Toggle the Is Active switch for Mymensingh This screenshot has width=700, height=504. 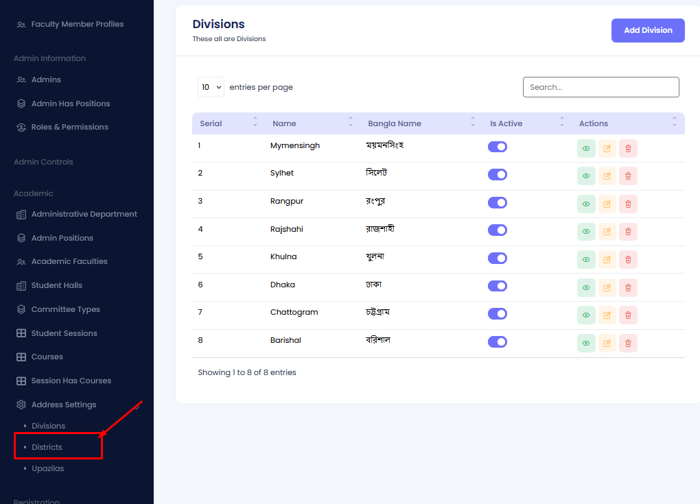(498, 147)
